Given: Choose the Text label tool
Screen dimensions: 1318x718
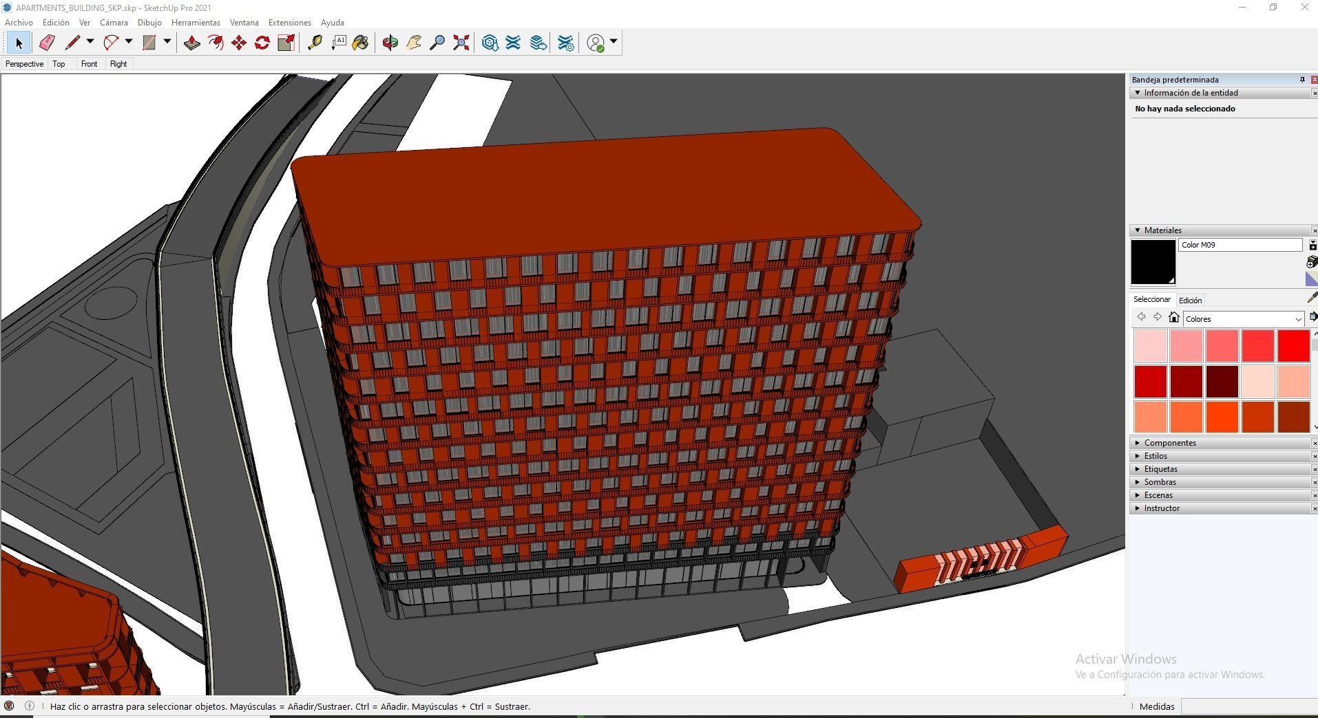Looking at the screenshot, I should click(338, 43).
